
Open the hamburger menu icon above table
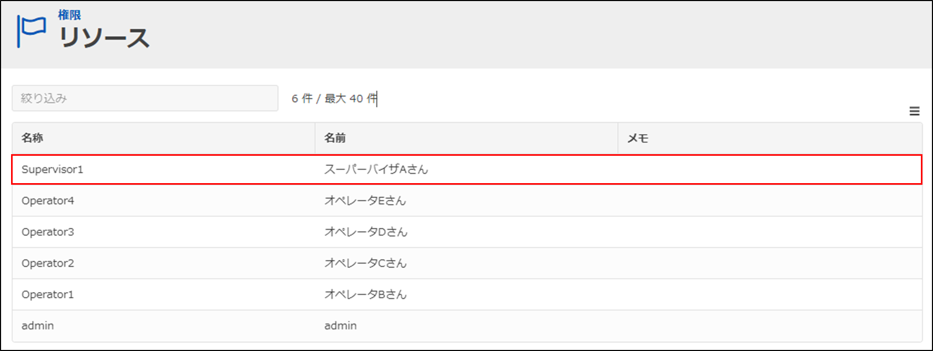pyautogui.click(x=914, y=111)
